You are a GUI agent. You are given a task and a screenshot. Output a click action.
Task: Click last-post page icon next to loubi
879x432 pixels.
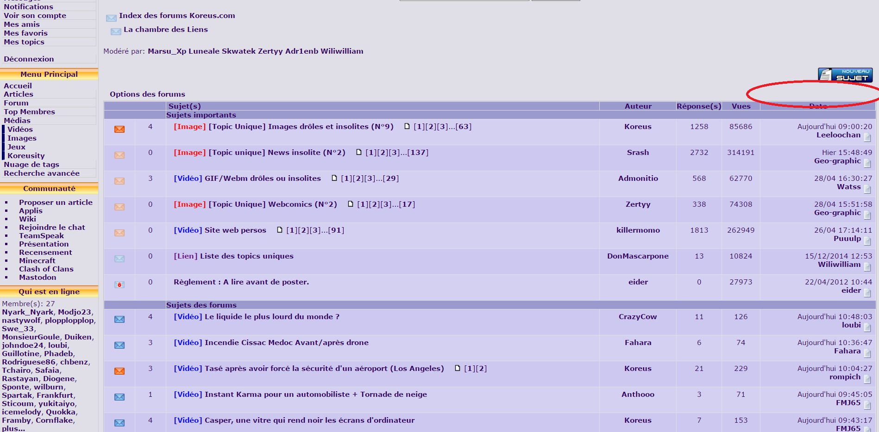tap(867, 327)
